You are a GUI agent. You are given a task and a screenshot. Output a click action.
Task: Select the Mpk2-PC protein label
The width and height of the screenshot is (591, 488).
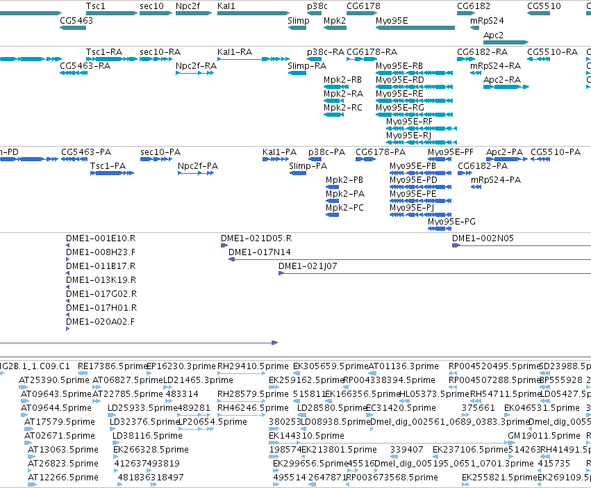345,208
